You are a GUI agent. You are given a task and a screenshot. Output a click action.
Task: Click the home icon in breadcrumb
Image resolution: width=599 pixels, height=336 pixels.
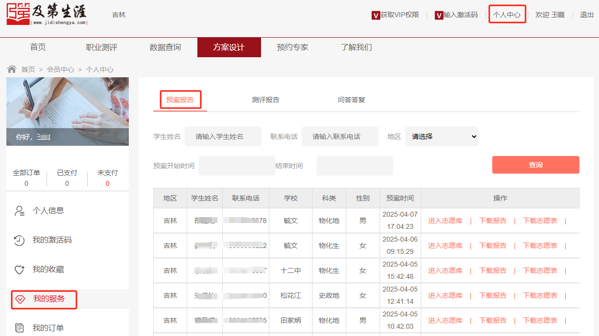(x=12, y=69)
